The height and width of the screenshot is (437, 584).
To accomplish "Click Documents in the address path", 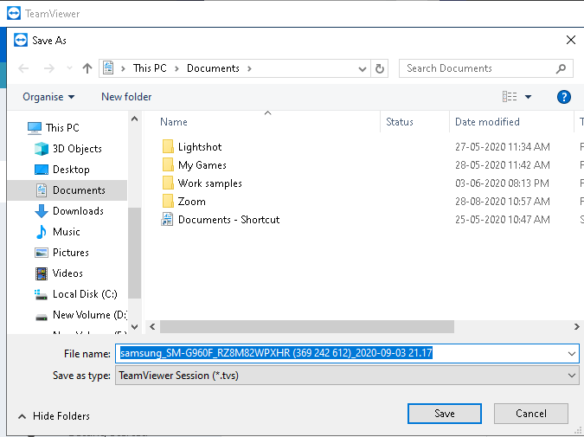I will [213, 68].
